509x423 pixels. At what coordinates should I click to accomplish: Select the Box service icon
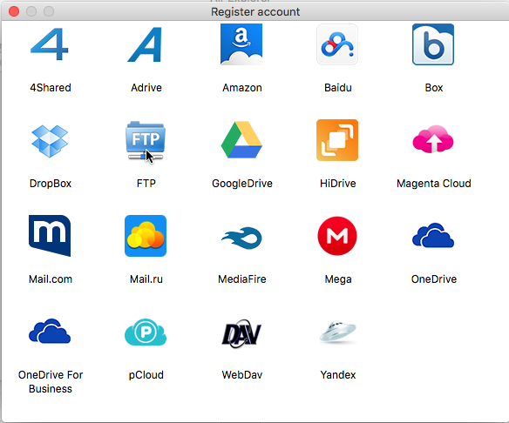click(433, 44)
